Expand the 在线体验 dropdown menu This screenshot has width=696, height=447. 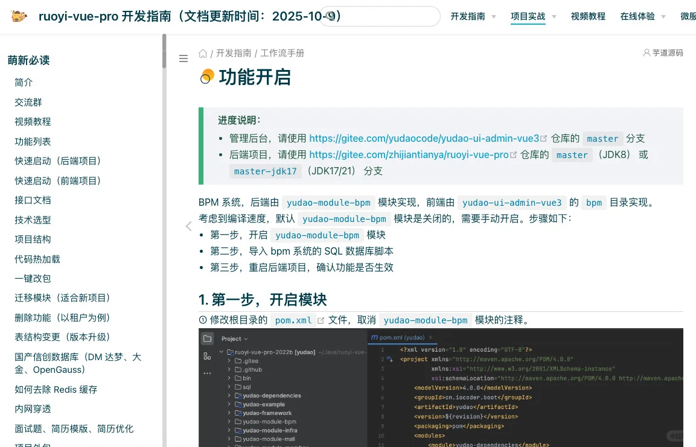(643, 16)
